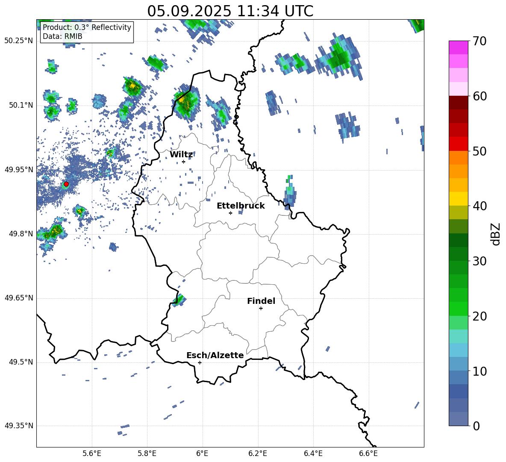
Task: Click the 6.6°E longitude label
Action: [368, 453]
